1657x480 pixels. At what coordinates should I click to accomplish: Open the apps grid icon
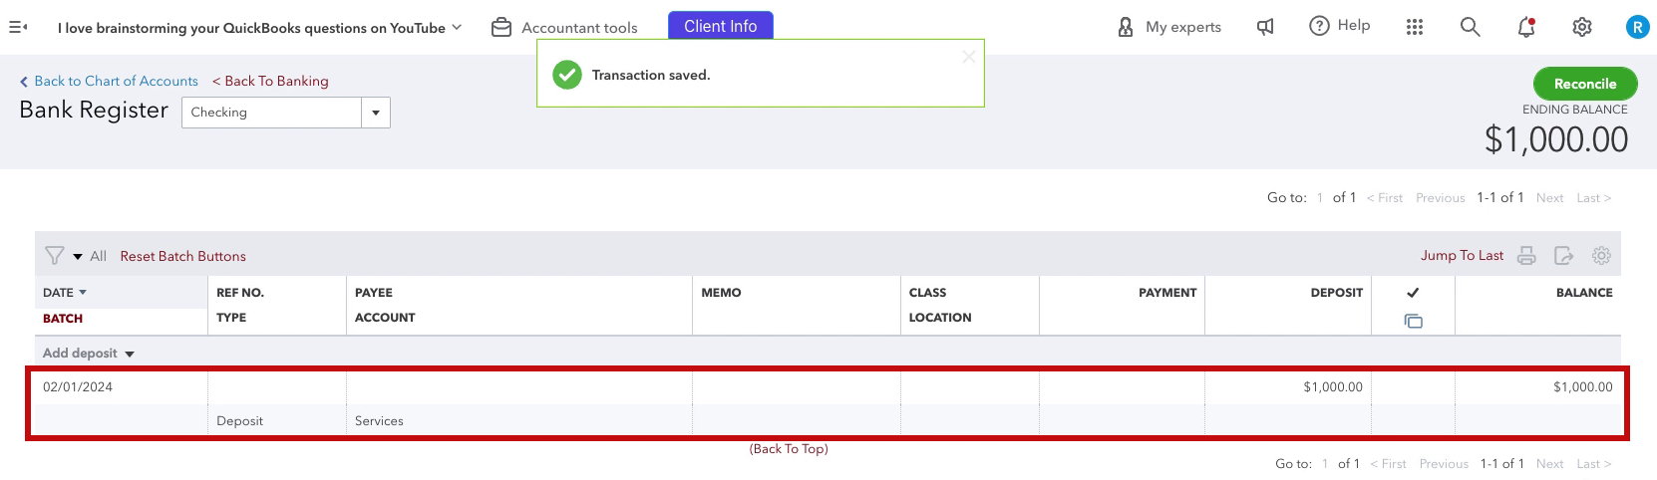click(1415, 27)
